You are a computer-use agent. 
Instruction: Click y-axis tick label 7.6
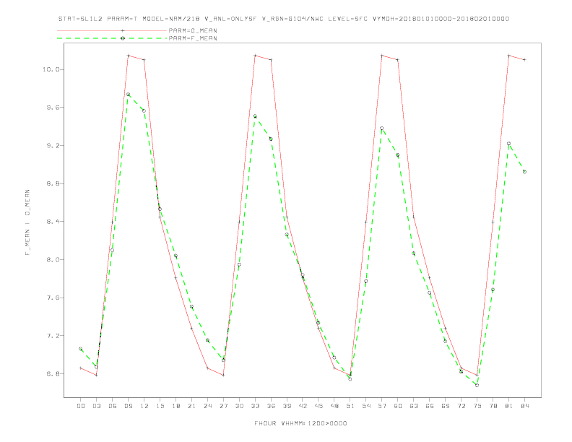click(x=53, y=298)
